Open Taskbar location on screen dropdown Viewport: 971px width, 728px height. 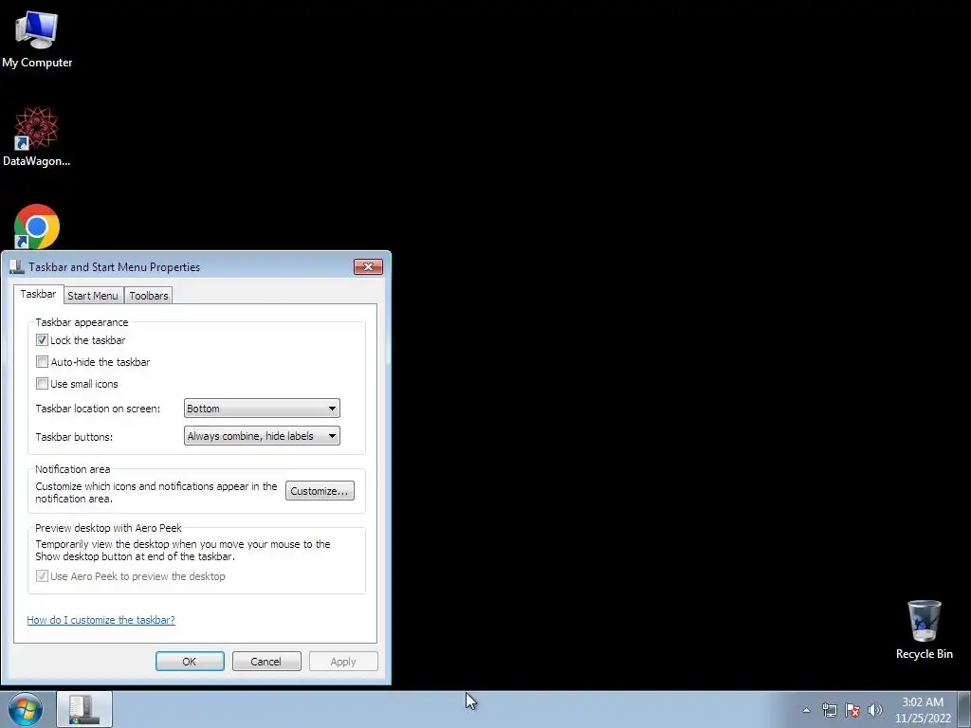click(x=262, y=408)
